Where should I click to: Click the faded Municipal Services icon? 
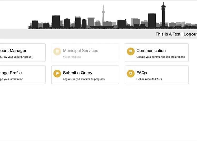pos(57,51)
